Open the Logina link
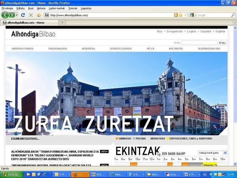237x178 pixels. click(x=191, y=31)
